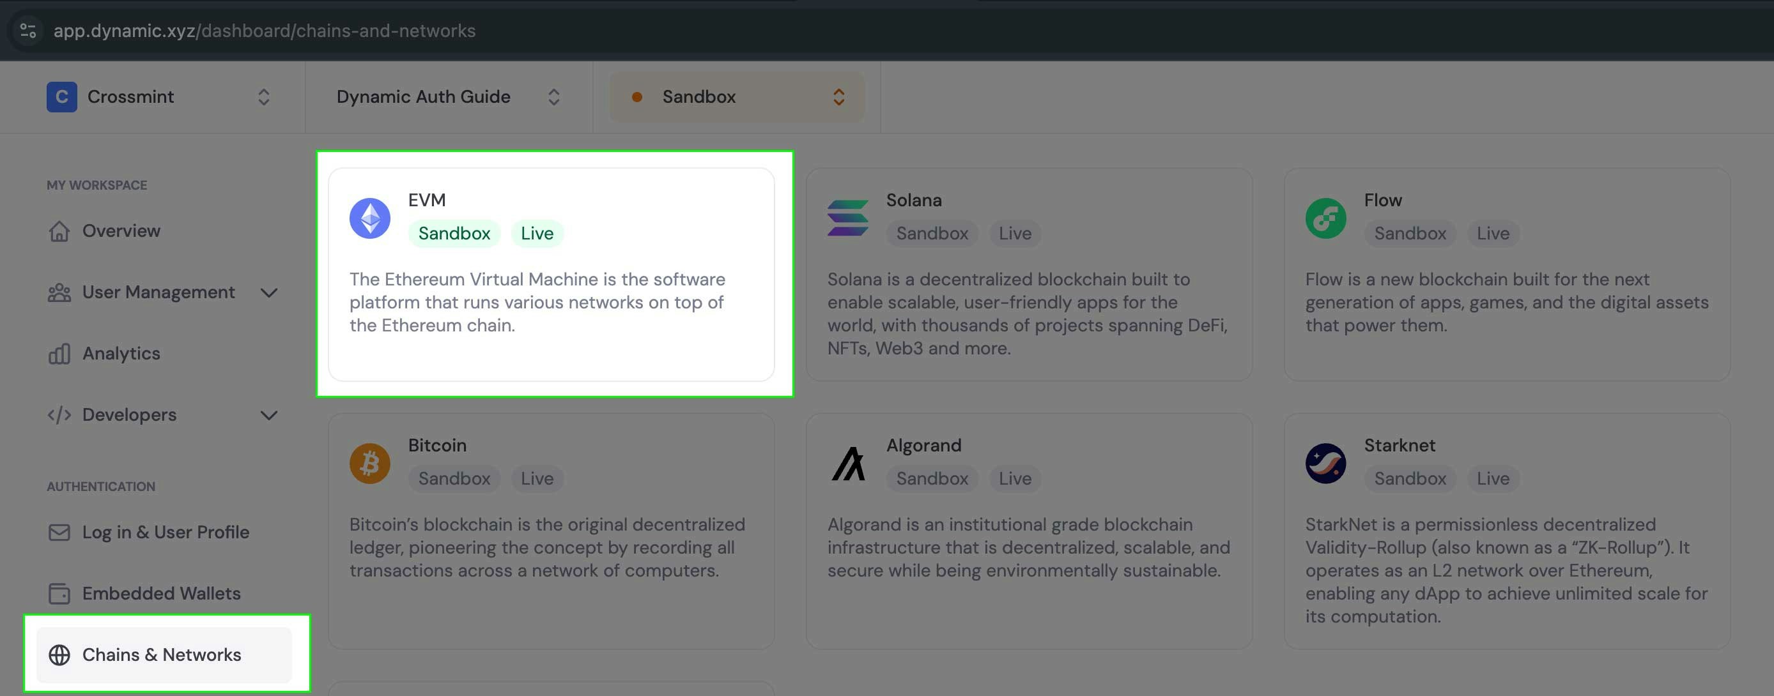Open User Management in the sidebar
The height and width of the screenshot is (696, 1774).
click(x=158, y=292)
